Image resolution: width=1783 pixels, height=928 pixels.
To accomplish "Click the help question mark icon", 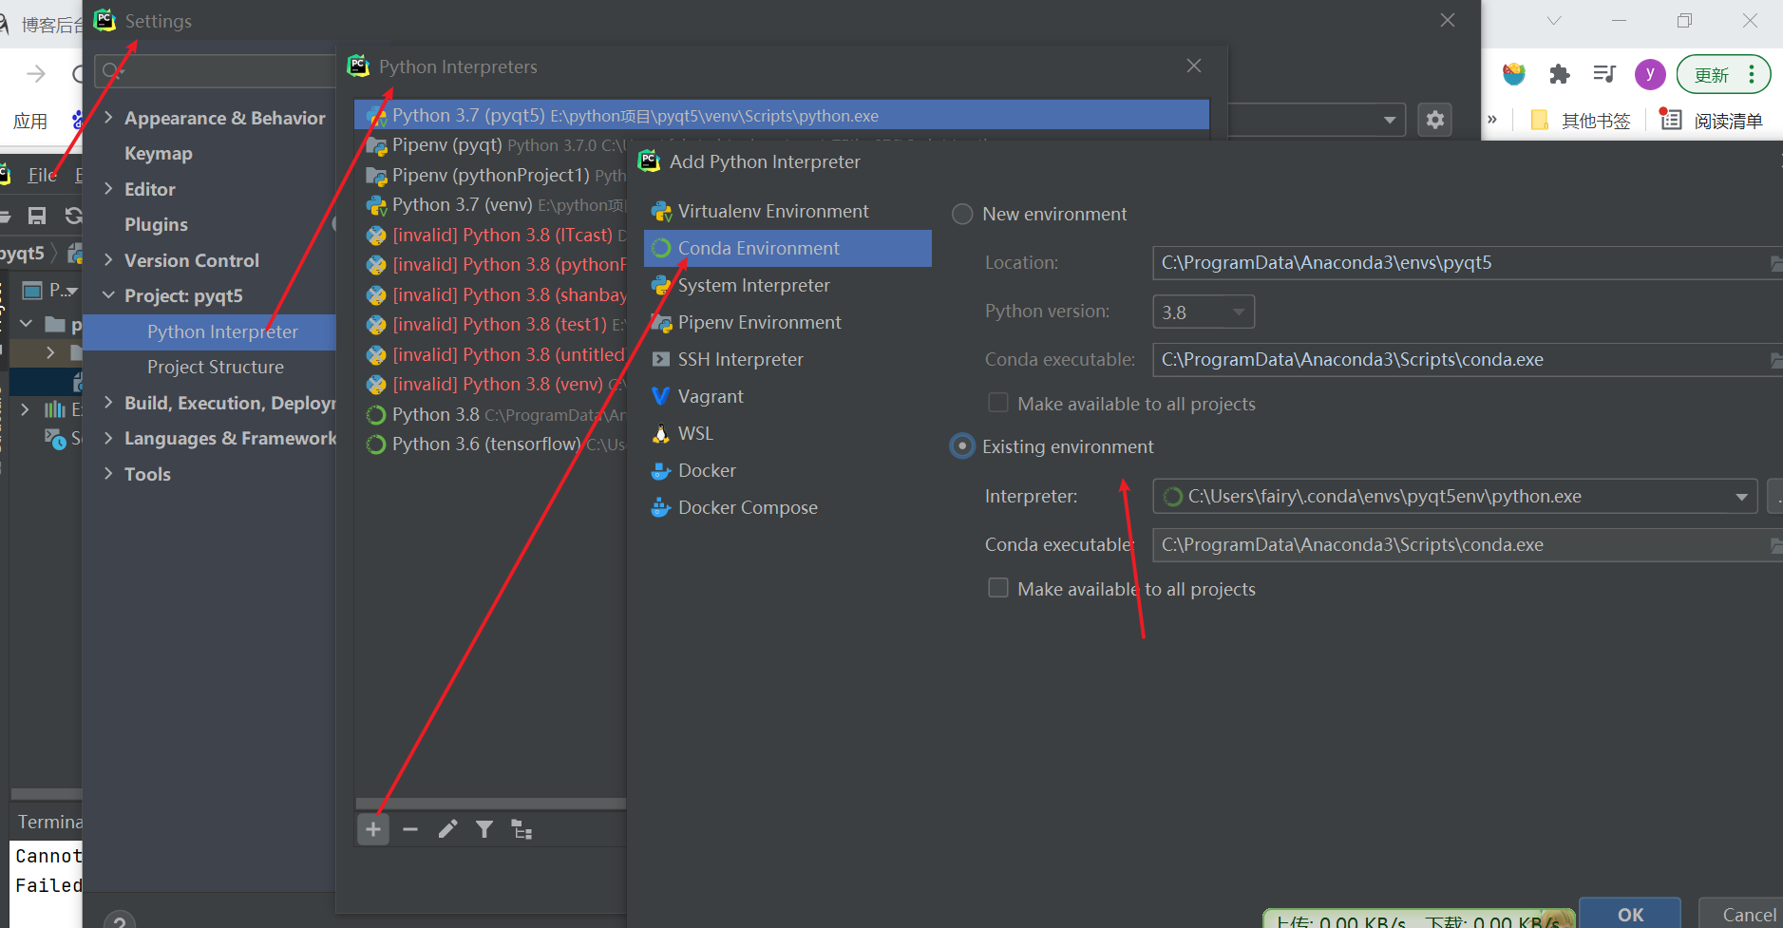I will coord(120,921).
